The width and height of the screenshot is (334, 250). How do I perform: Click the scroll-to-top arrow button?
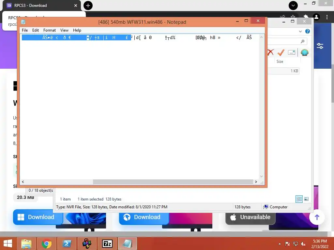tap(317, 217)
